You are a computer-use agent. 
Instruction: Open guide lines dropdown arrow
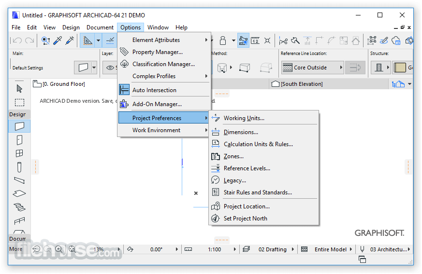98,41
